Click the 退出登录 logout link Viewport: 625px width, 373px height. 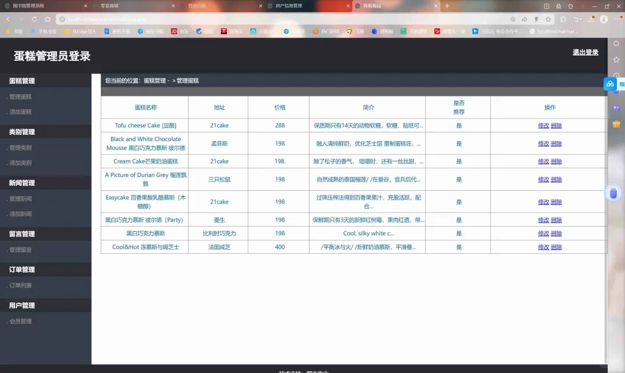click(x=586, y=51)
